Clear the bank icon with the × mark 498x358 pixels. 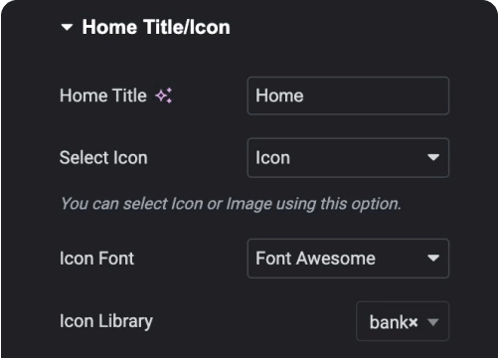pyautogui.click(x=414, y=322)
